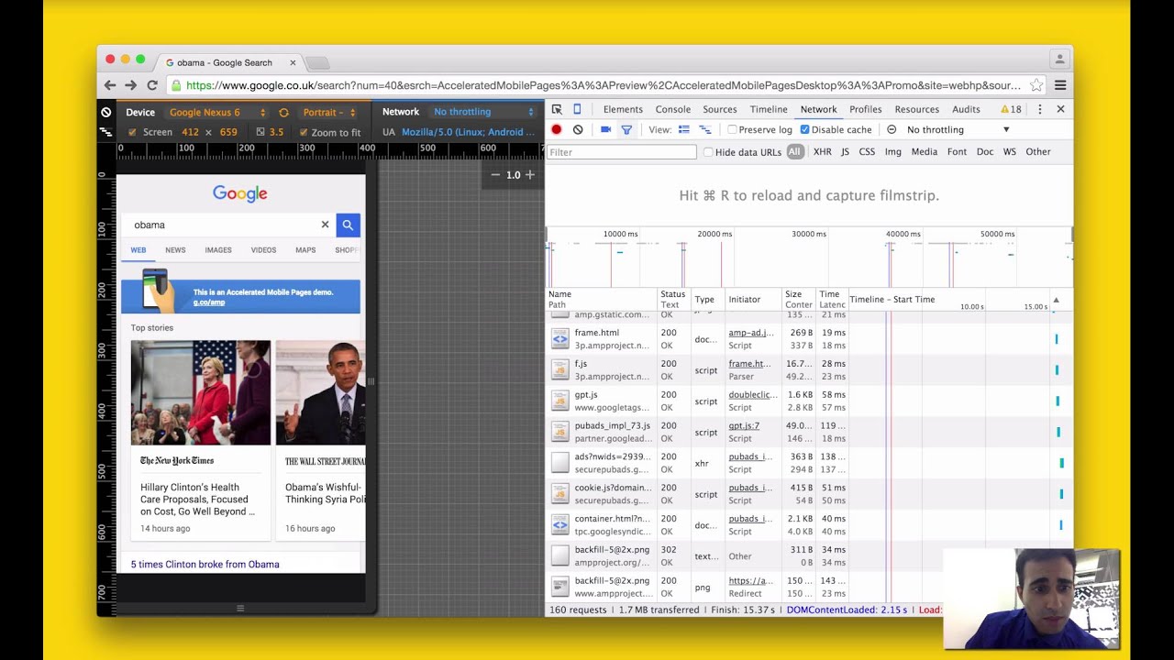Go back in browser history

tap(110, 85)
